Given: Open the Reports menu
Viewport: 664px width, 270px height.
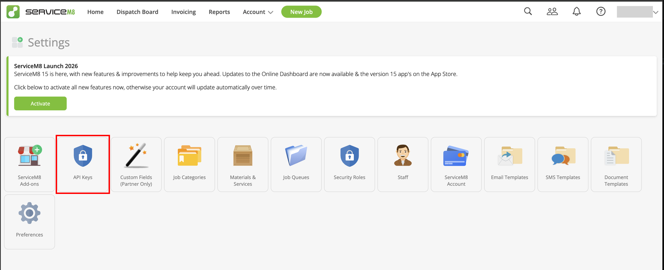Looking at the screenshot, I should [x=219, y=12].
